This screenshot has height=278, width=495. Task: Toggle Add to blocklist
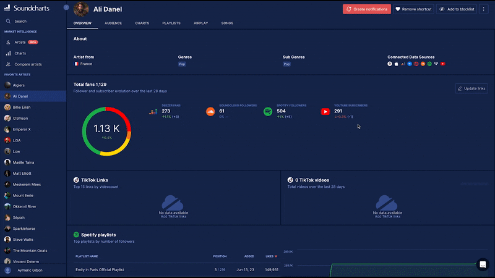click(x=457, y=9)
